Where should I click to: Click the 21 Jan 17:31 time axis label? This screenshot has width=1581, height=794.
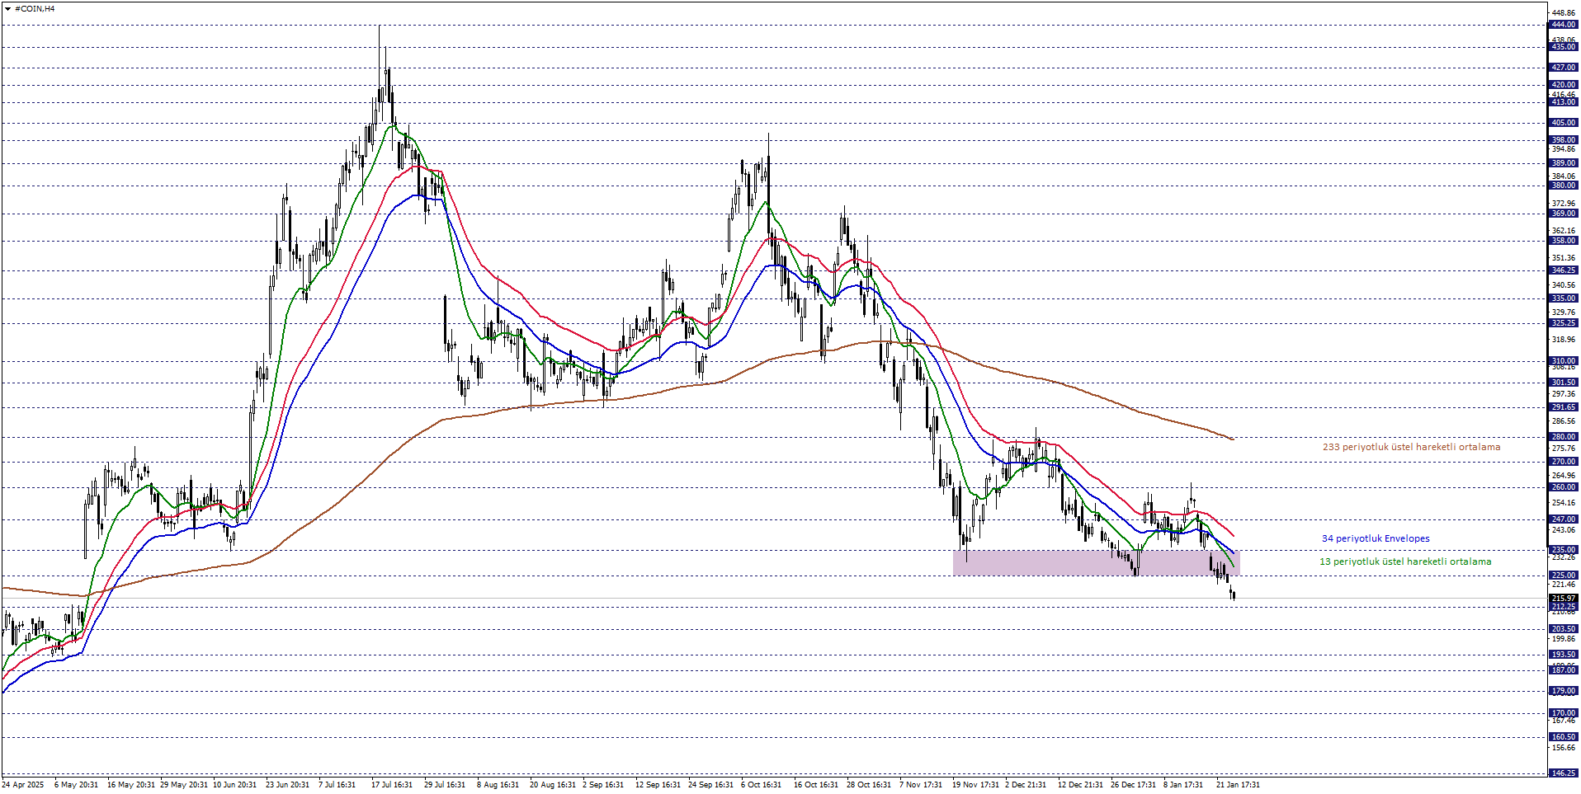coord(1238,785)
